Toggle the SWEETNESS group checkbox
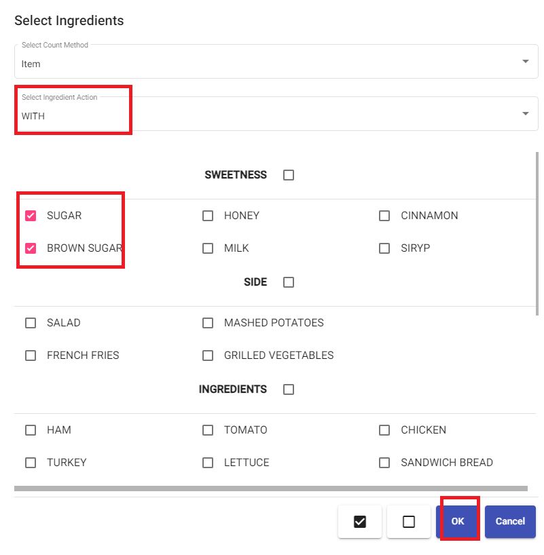The image size is (544, 555). [x=289, y=175]
